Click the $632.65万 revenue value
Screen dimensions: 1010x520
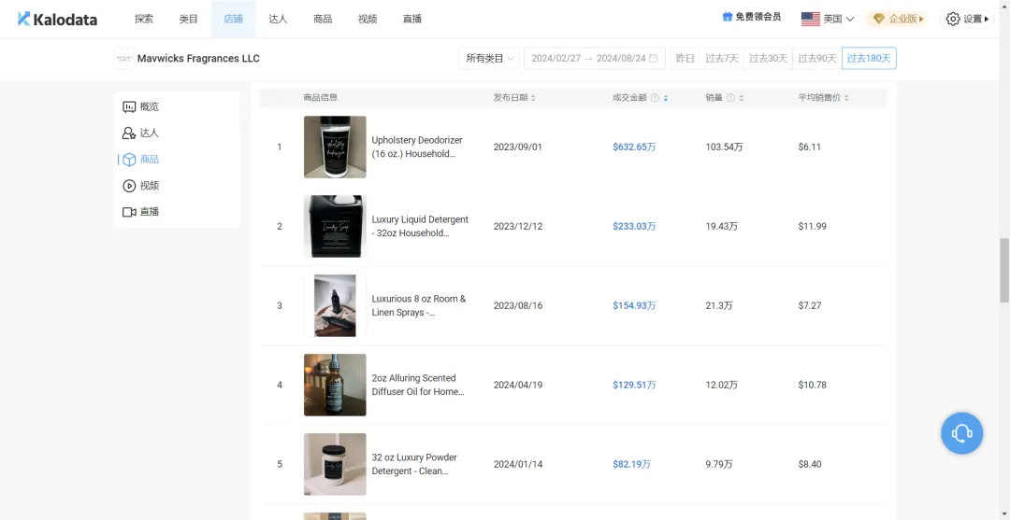(x=634, y=147)
